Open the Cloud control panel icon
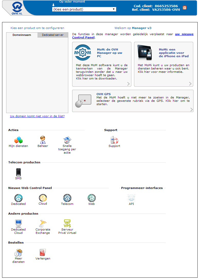Screen dimensions: 202x280 point(43,198)
